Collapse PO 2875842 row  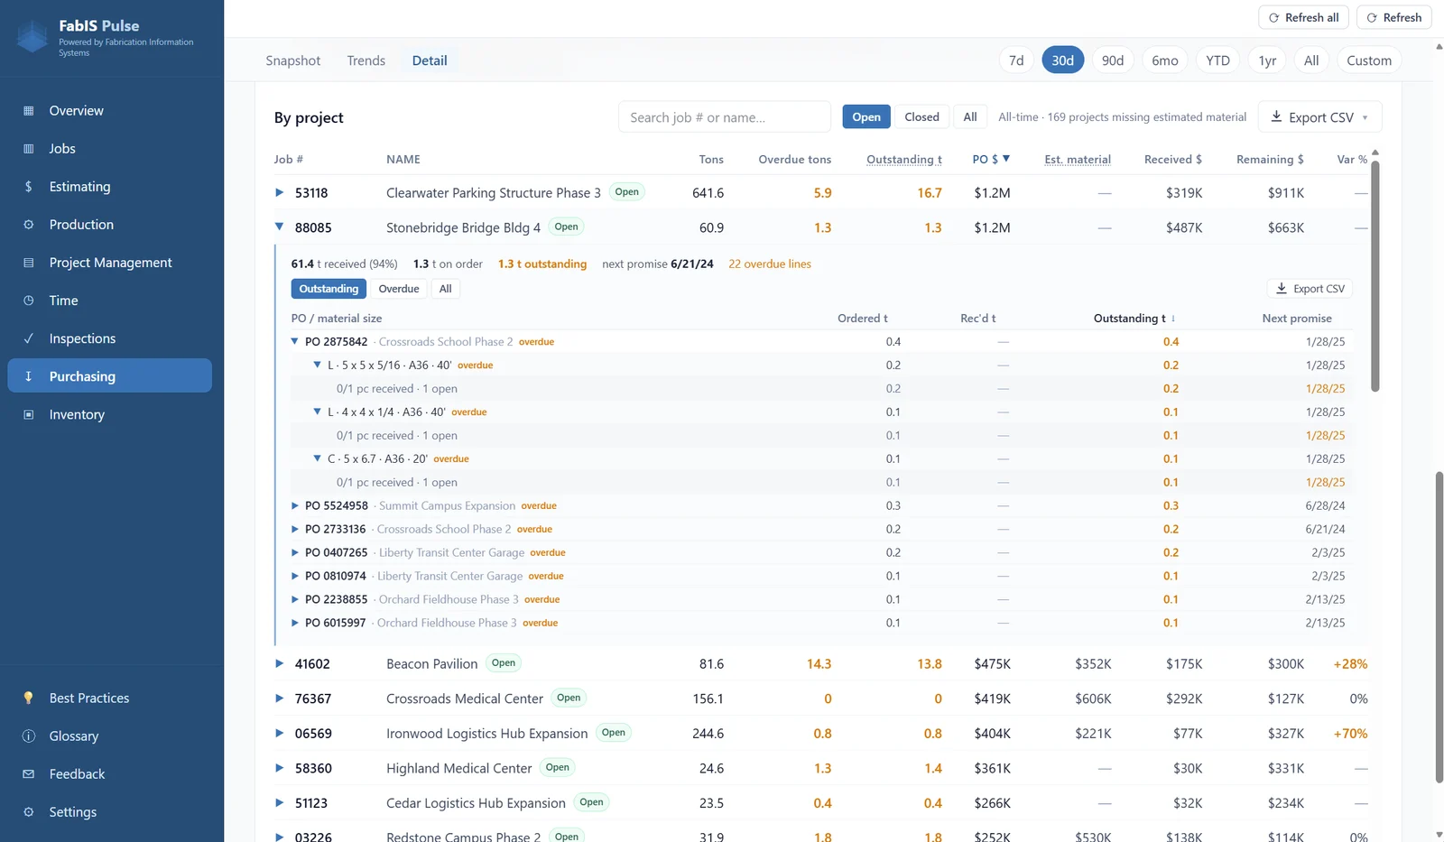pos(294,341)
